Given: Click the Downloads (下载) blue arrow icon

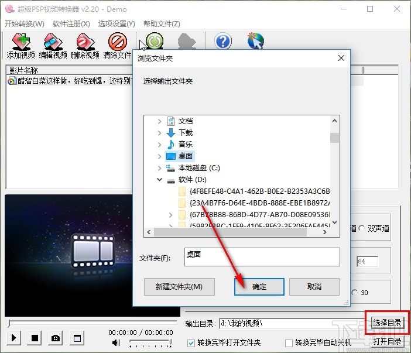Looking at the screenshot, I should [171, 133].
